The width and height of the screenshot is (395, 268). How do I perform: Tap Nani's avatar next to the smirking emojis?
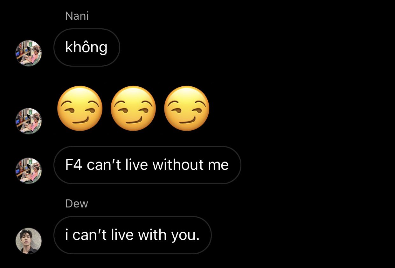coord(29,121)
